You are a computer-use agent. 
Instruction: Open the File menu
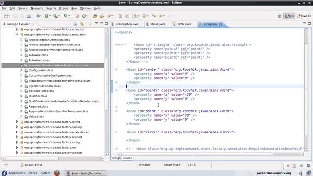(4, 8)
